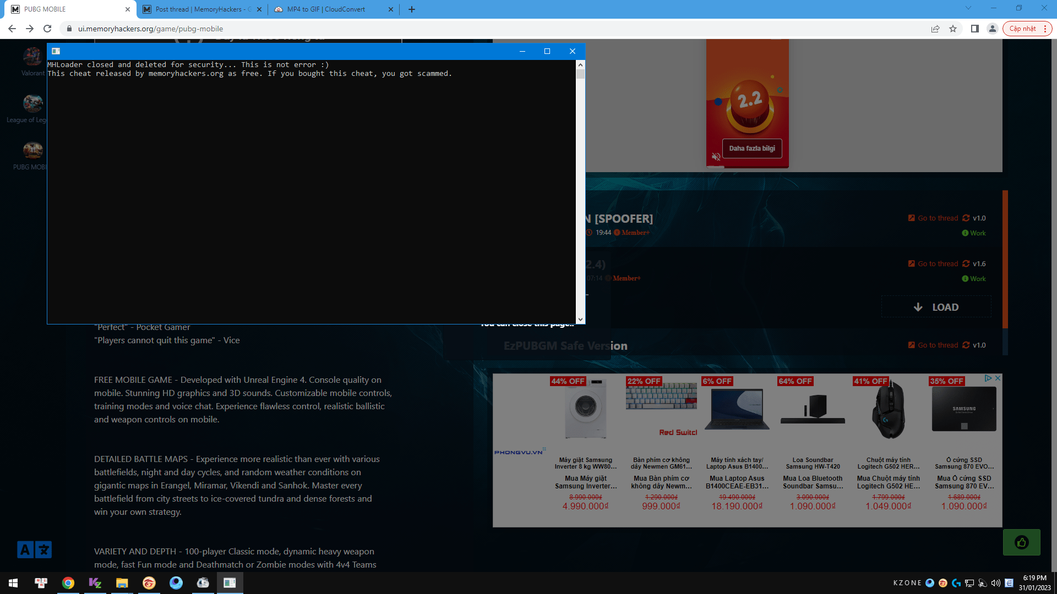Open Go to thread for EzPUBGM Safe Version
This screenshot has width=1057, height=594.
pos(933,345)
